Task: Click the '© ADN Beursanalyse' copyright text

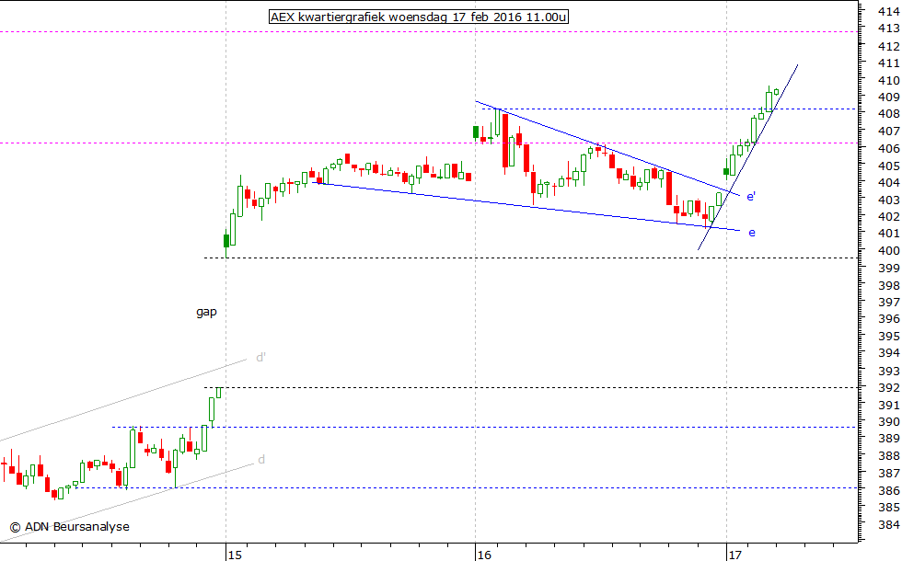Action: click(70, 526)
